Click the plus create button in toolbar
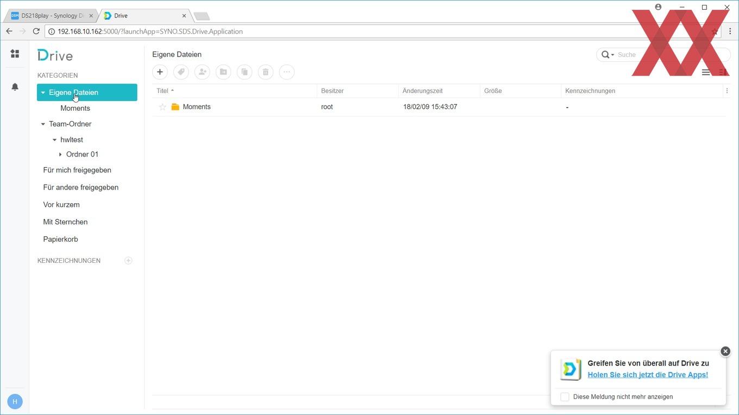This screenshot has height=415, width=739. 160,72
